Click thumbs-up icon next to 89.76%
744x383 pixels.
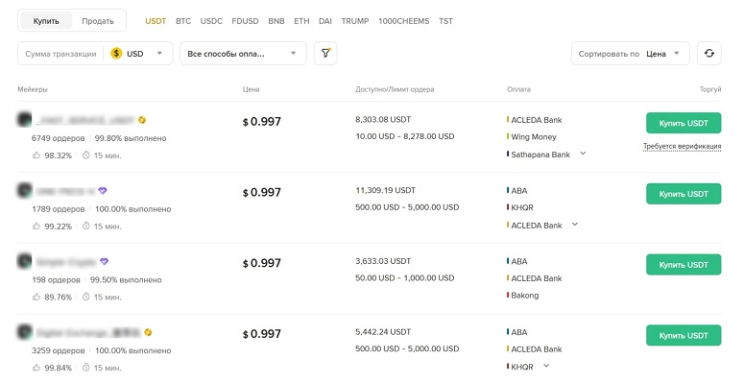[x=36, y=297]
